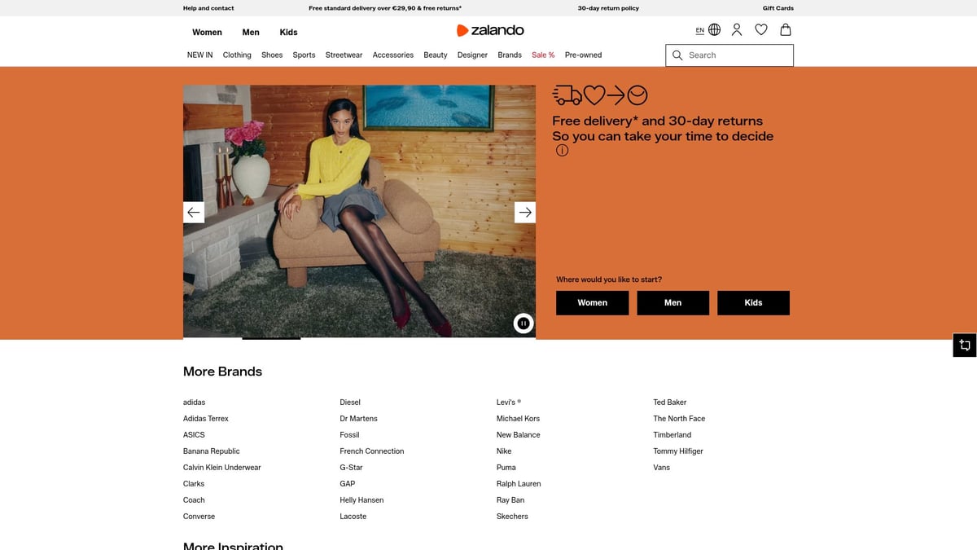Open language selector globe icon

coord(714,30)
